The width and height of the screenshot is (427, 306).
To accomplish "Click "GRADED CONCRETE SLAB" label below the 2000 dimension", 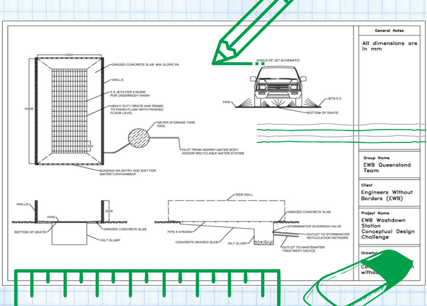I will pos(125,229).
